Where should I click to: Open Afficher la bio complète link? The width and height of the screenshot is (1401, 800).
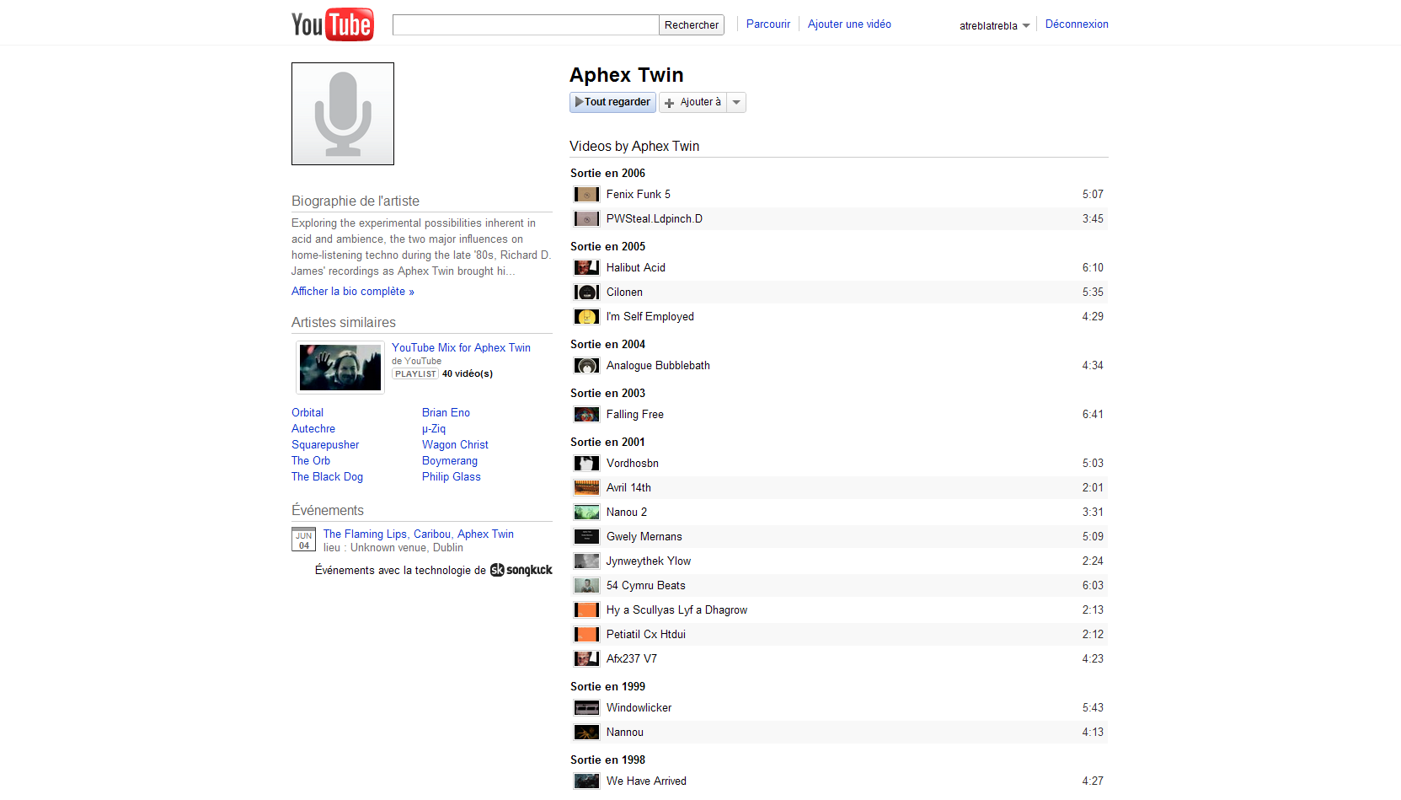353,292
